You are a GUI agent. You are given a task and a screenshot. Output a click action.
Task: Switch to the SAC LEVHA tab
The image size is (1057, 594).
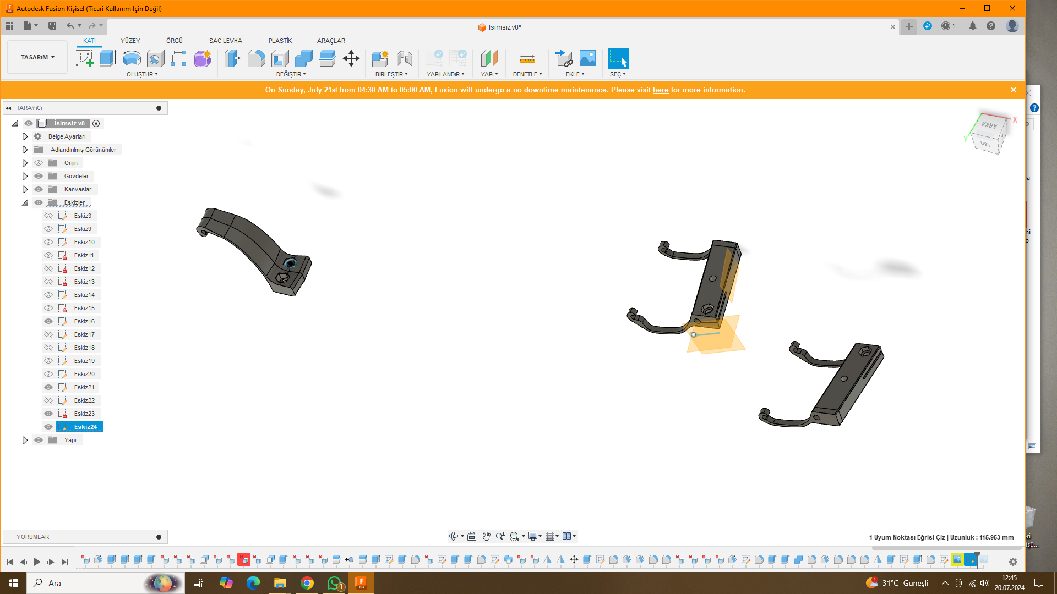[x=225, y=41]
